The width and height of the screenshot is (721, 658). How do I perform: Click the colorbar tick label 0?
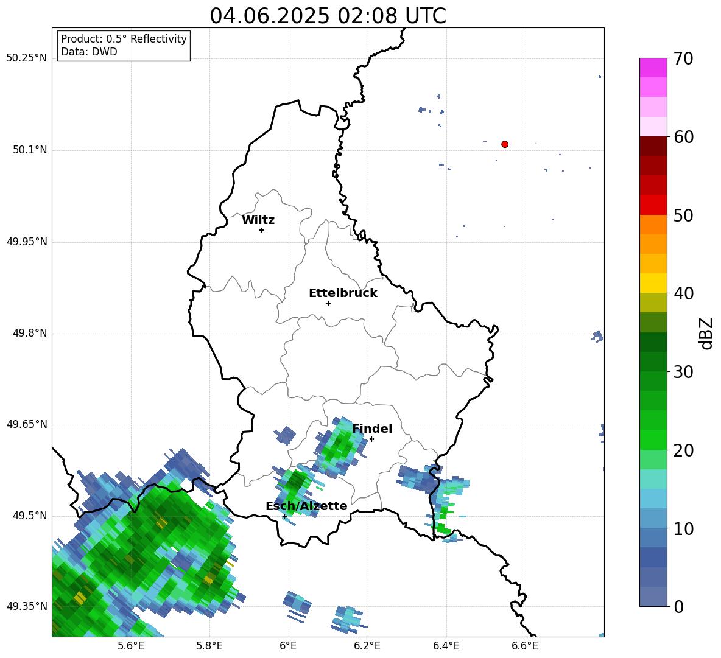[678, 606]
